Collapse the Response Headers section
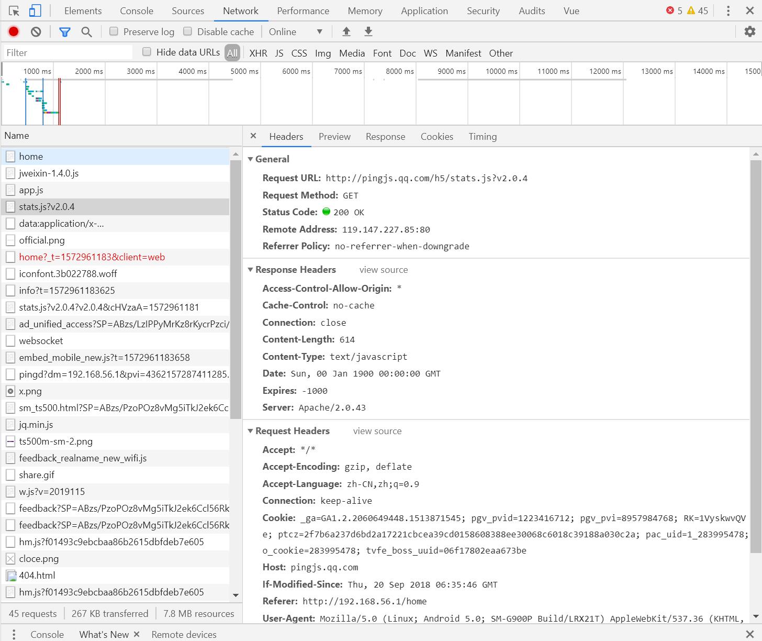 (251, 270)
